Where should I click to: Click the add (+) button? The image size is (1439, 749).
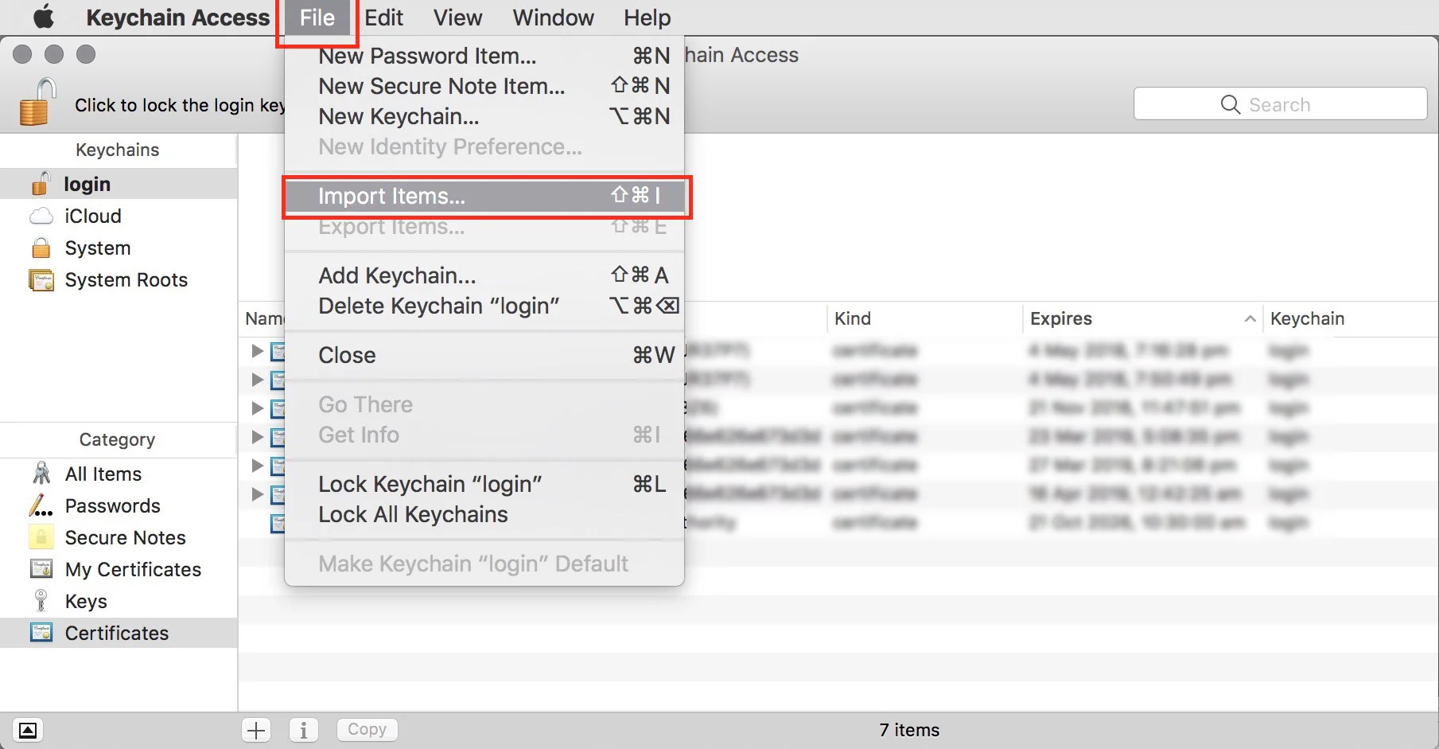(256, 730)
